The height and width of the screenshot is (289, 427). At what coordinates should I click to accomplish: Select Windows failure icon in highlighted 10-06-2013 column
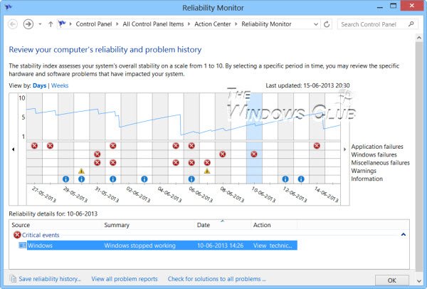(x=254, y=154)
